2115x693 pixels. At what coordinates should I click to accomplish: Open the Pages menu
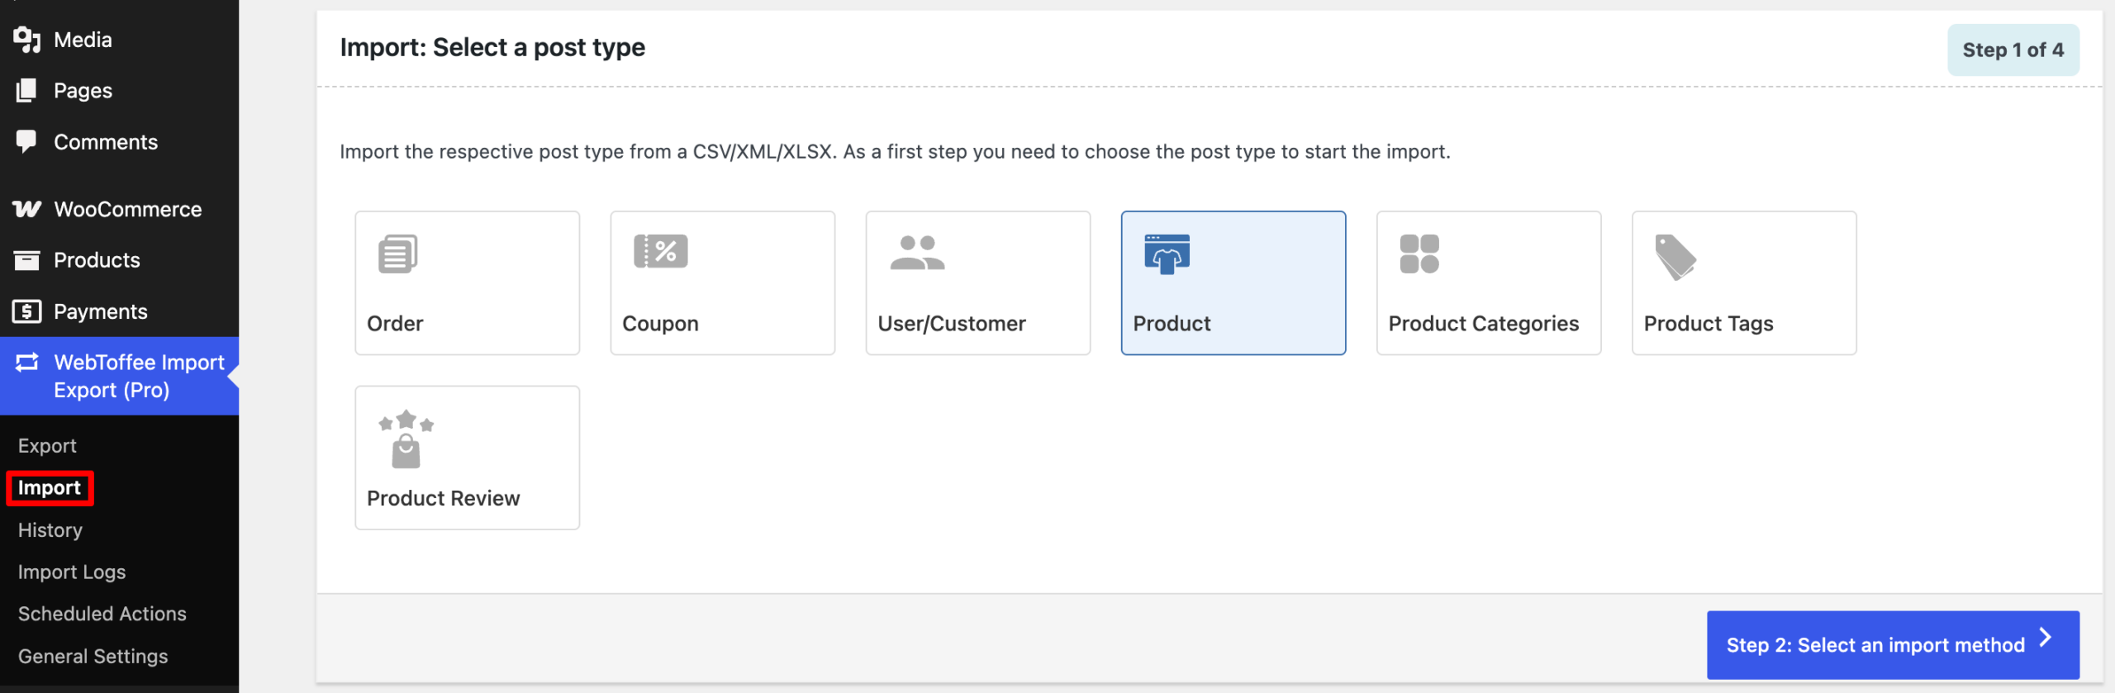[x=119, y=91]
